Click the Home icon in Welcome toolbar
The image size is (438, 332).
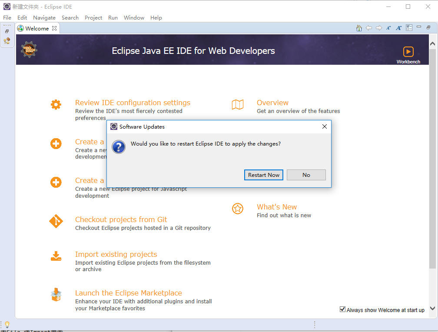click(359, 28)
